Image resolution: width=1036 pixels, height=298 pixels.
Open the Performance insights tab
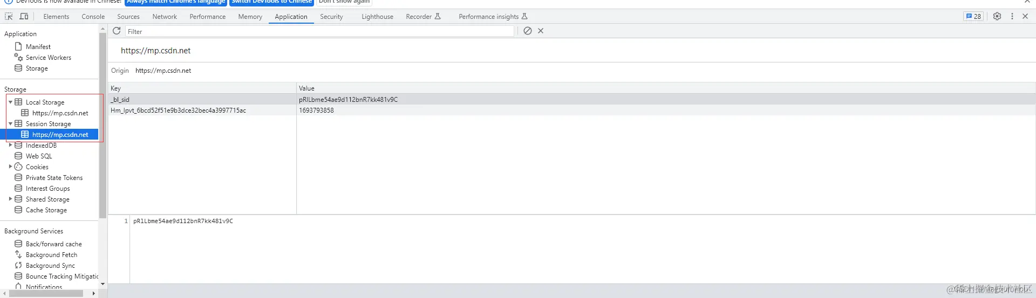click(493, 17)
